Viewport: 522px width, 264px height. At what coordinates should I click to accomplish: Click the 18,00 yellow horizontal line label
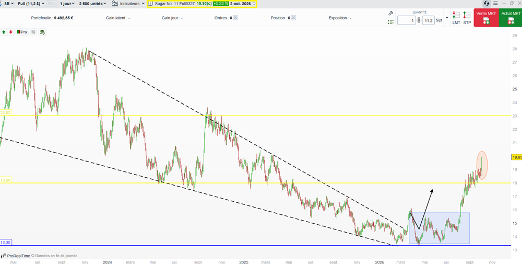tap(6, 180)
